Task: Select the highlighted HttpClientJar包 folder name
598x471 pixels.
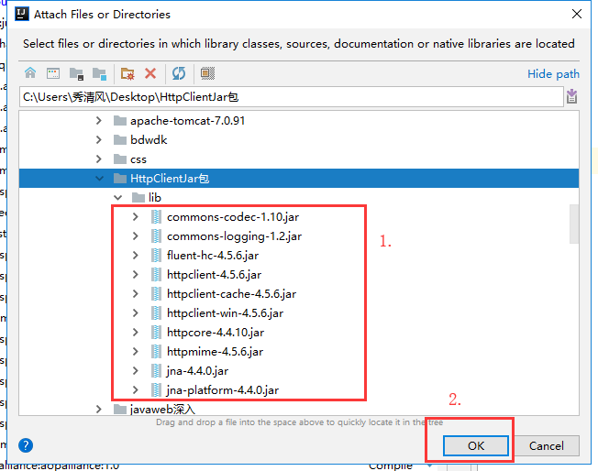Action: coord(170,179)
